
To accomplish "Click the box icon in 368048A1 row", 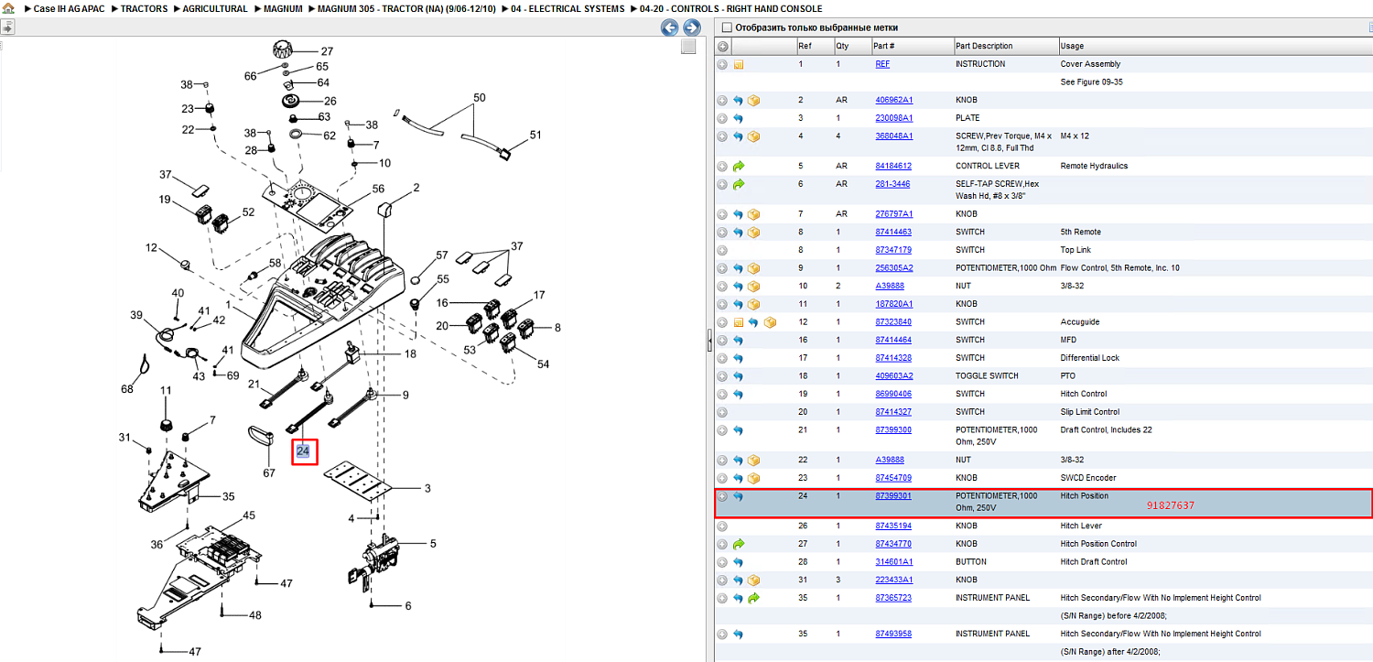I will (x=753, y=136).
